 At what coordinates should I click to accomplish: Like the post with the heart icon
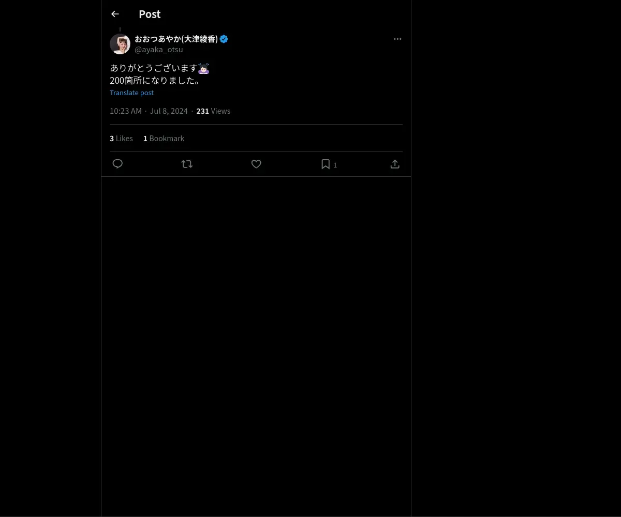[x=256, y=164]
